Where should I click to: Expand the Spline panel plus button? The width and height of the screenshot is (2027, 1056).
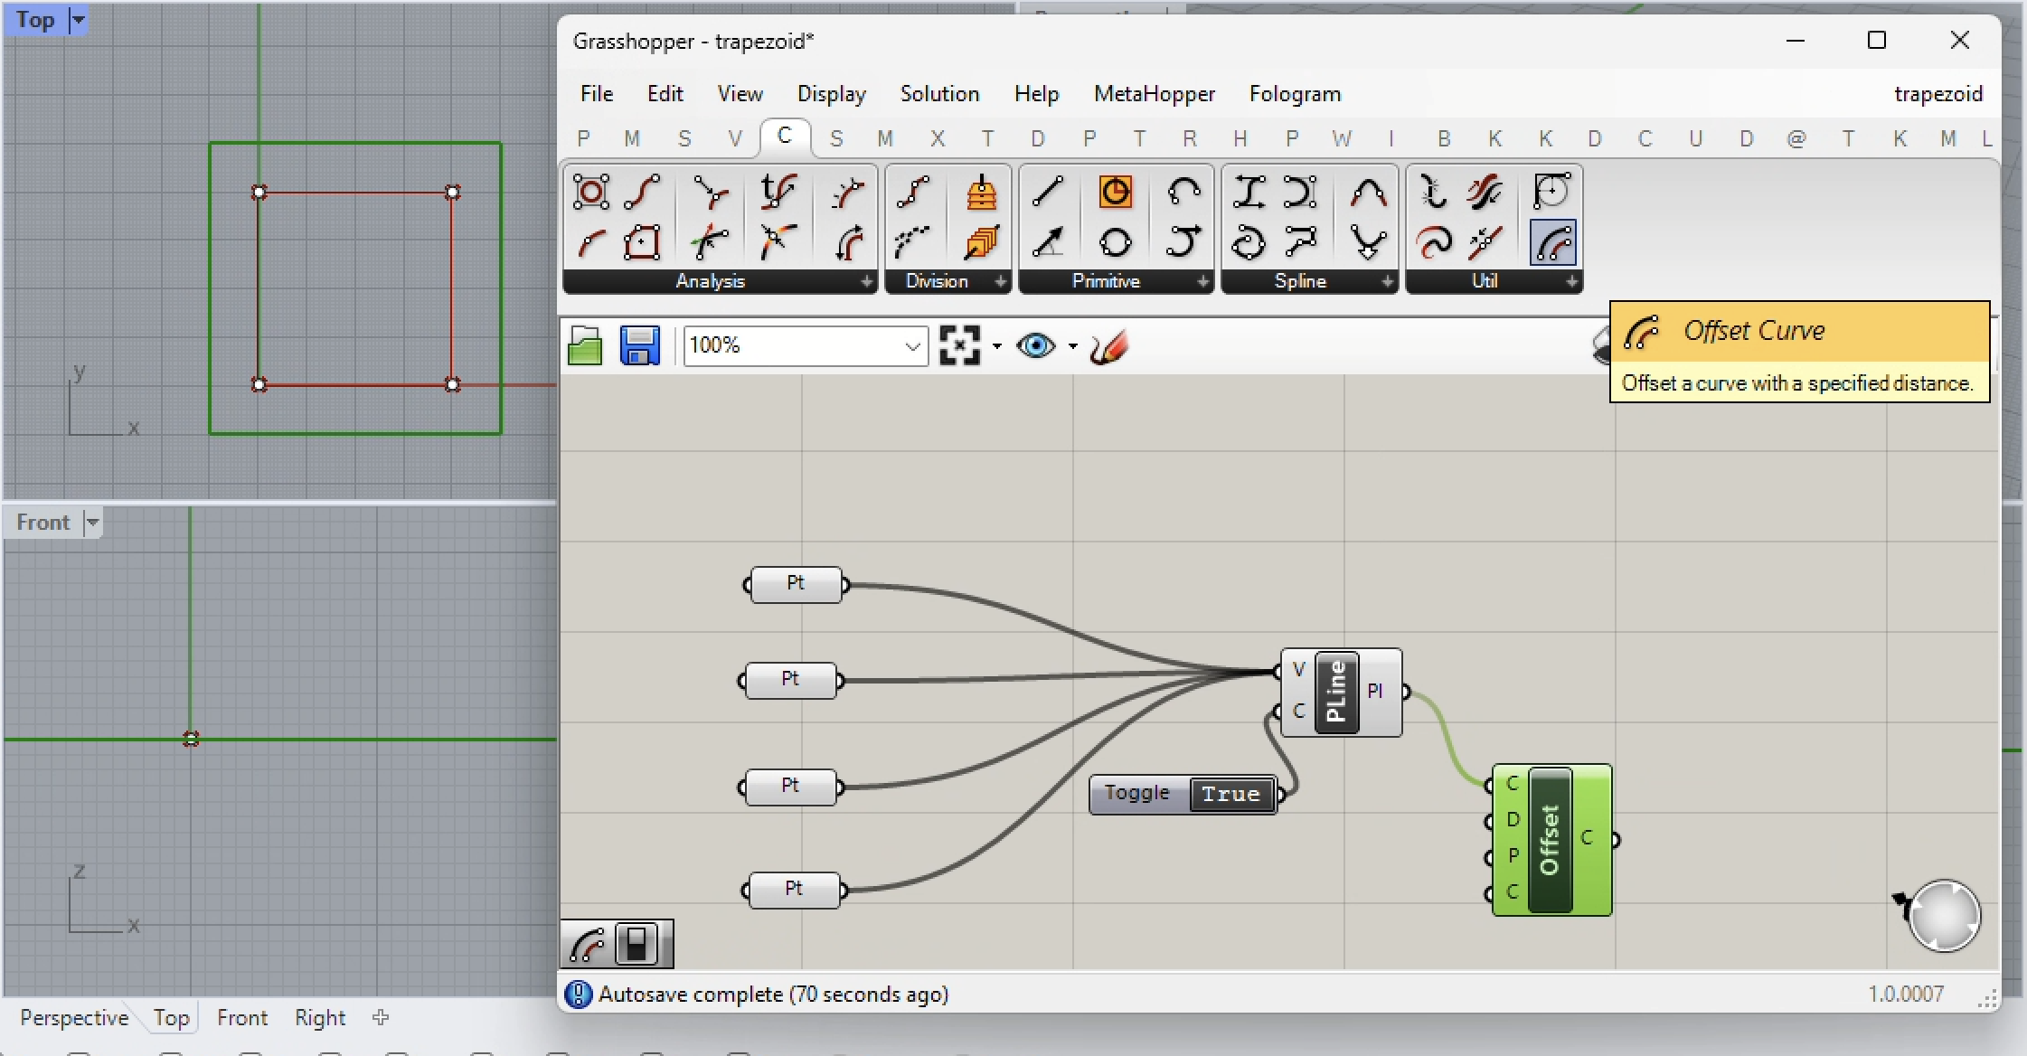1387,282
